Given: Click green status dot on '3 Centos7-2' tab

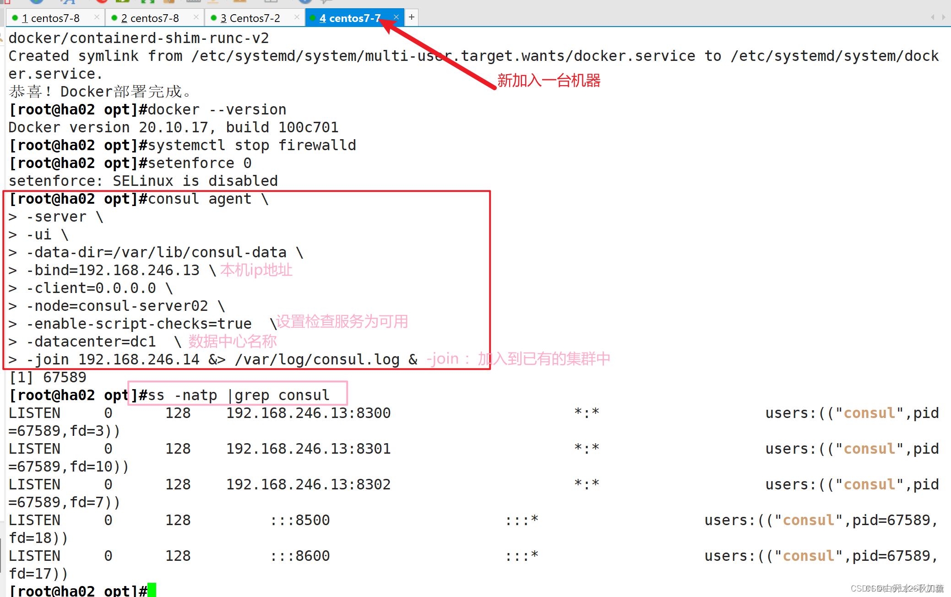Looking at the screenshot, I should [213, 18].
